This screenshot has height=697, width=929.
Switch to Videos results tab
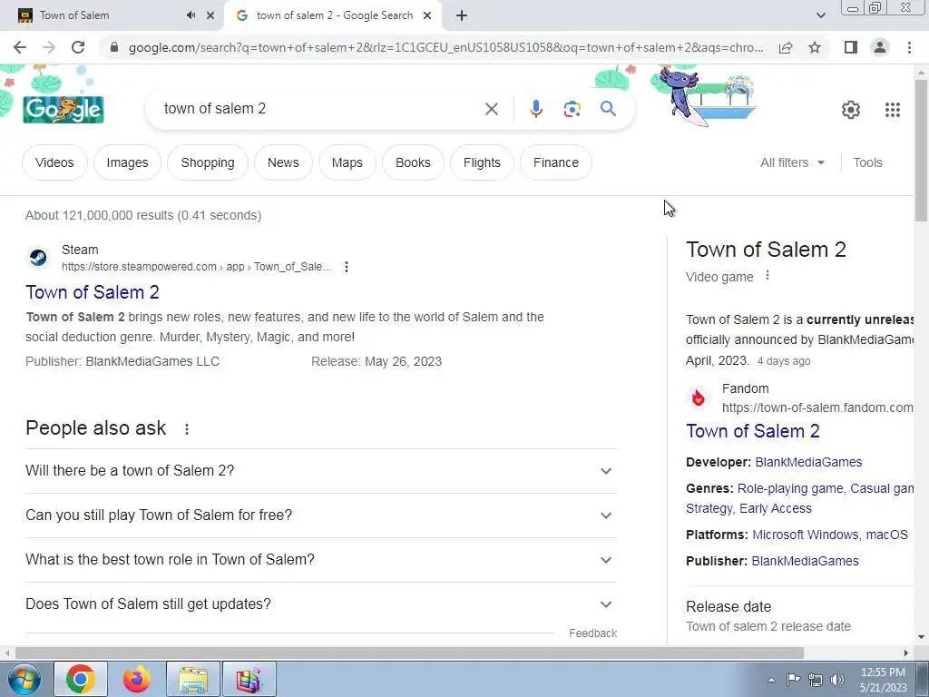(54, 162)
